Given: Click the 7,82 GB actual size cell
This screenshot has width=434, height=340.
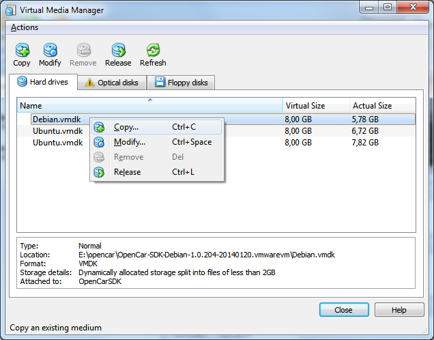Looking at the screenshot, I should click(365, 143).
